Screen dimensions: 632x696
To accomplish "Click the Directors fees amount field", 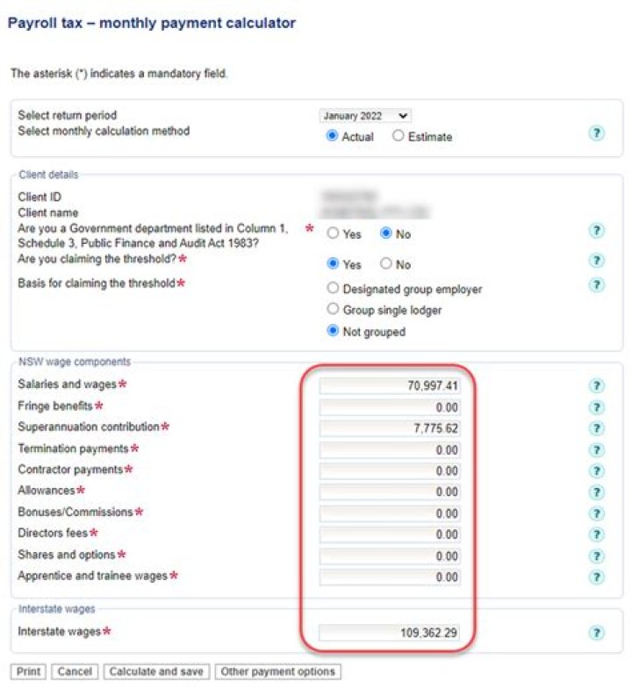I will coord(390,535).
